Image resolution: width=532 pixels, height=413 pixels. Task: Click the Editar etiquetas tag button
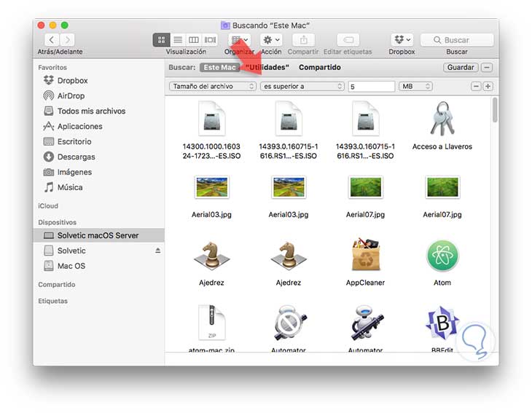tap(348, 40)
